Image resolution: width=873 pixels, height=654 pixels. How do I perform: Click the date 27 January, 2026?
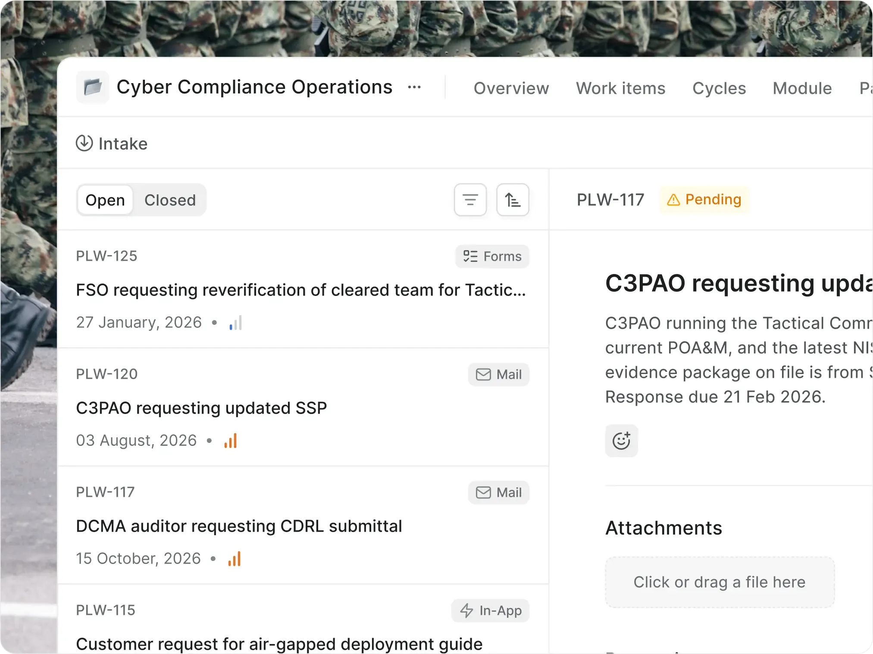pos(139,322)
